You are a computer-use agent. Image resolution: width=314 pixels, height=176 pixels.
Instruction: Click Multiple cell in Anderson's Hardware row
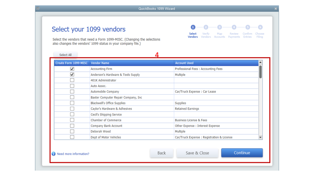(216, 75)
